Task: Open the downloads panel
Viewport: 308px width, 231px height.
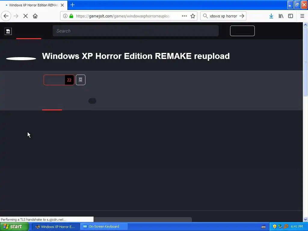Action: (271, 16)
